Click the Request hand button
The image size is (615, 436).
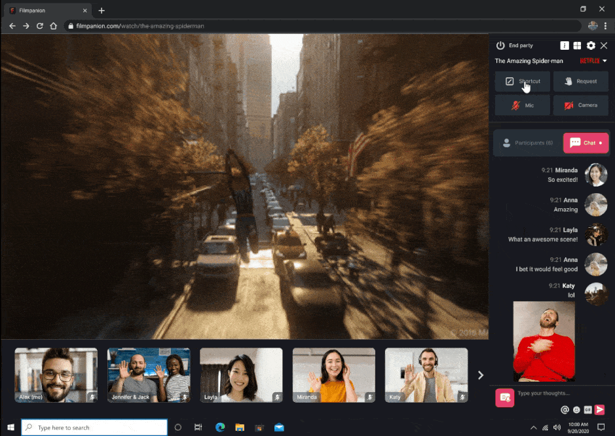pyautogui.click(x=581, y=81)
